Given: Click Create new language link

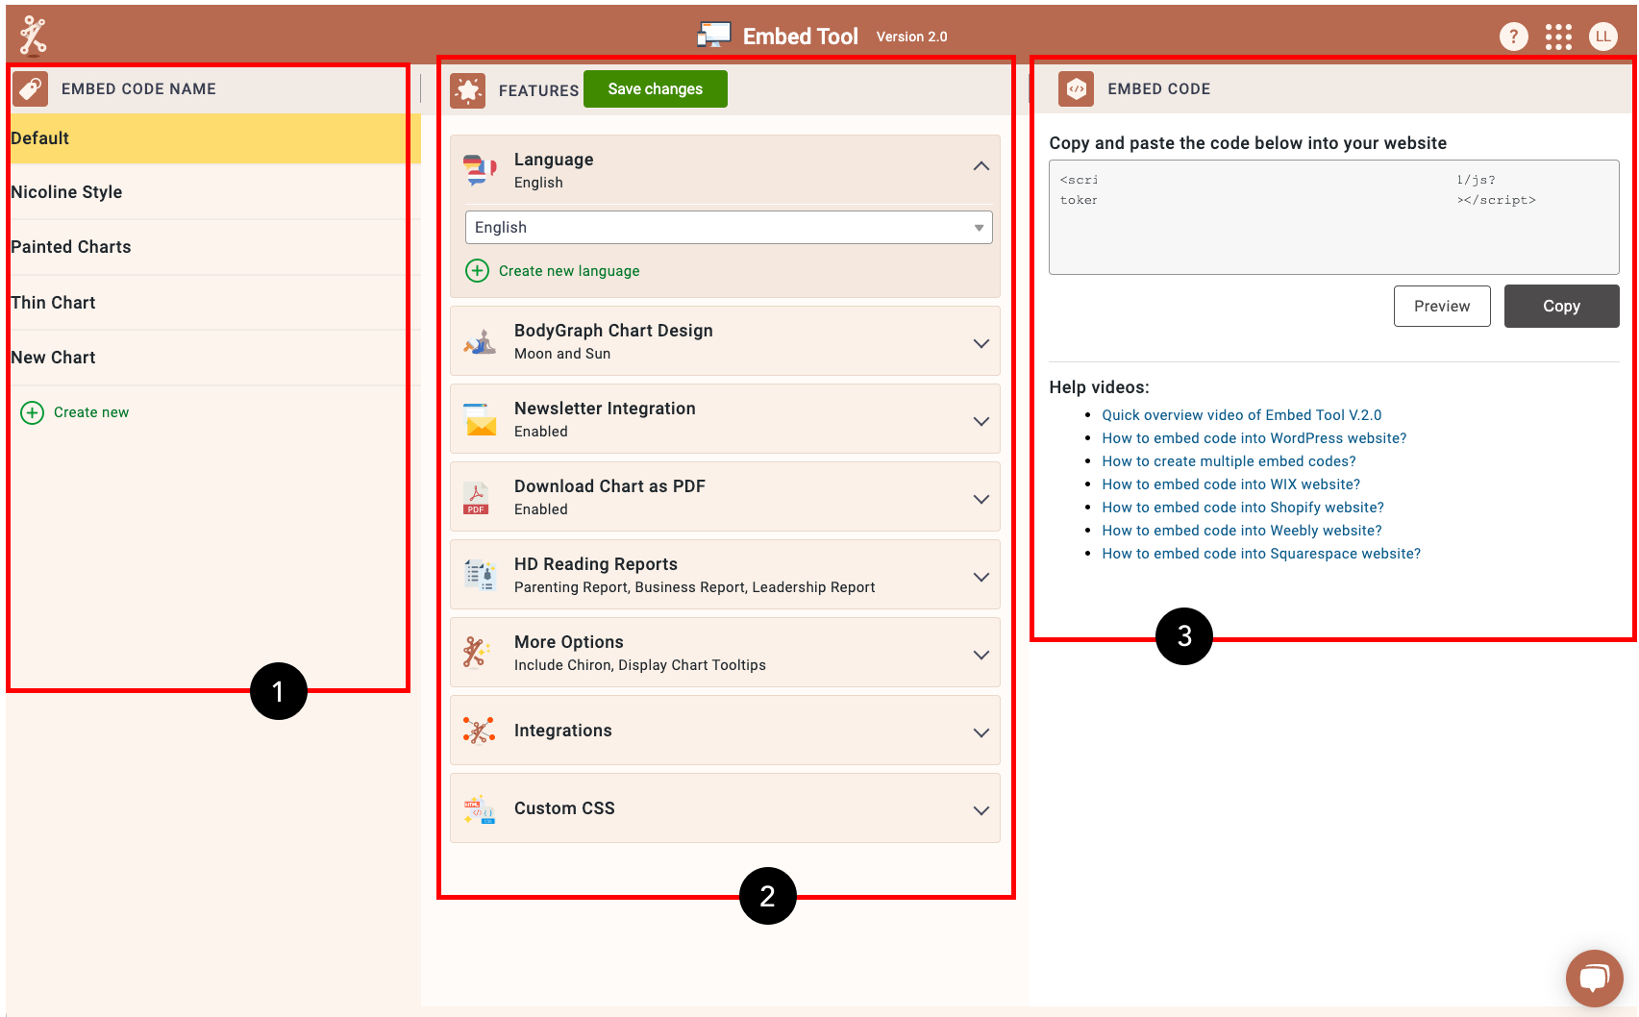Looking at the screenshot, I should 569,271.
